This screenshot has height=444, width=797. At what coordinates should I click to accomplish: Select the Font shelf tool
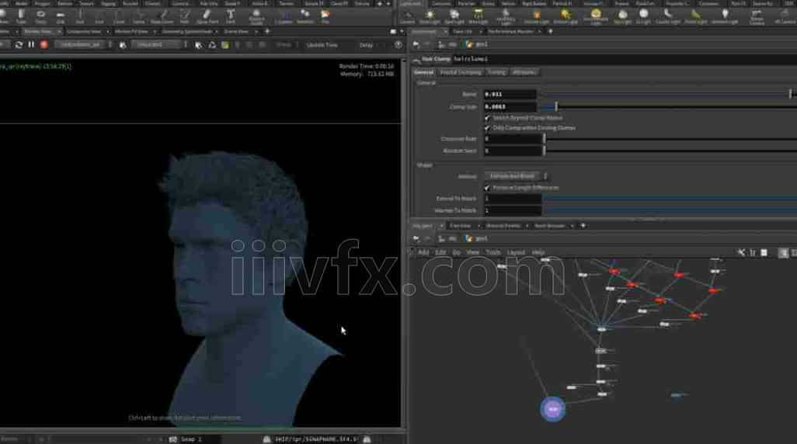[x=230, y=16]
